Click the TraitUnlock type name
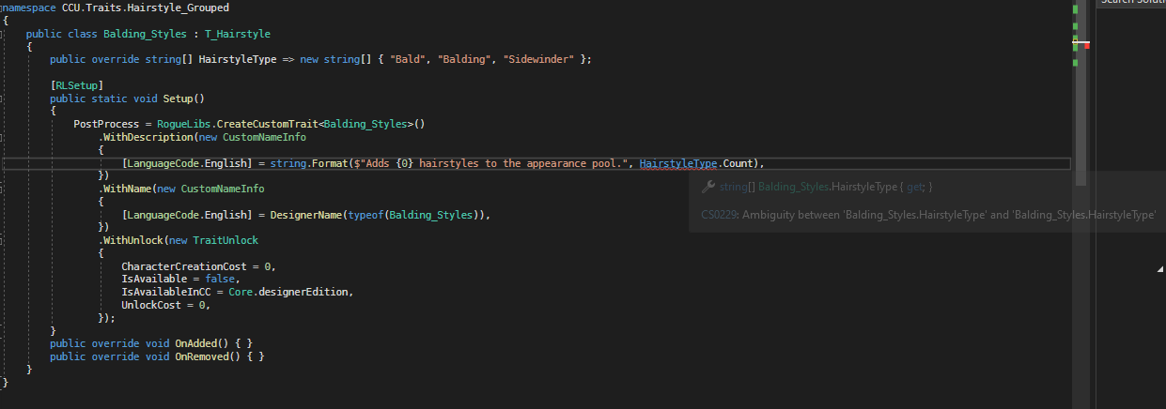This screenshot has width=1166, height=409. point(225,240)
